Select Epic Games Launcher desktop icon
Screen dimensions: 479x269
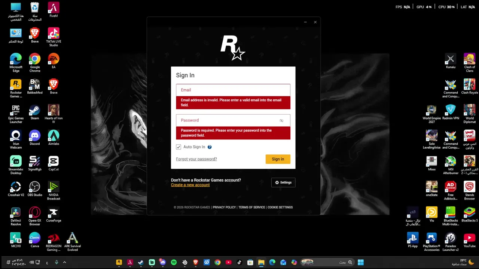coord(16,114)
